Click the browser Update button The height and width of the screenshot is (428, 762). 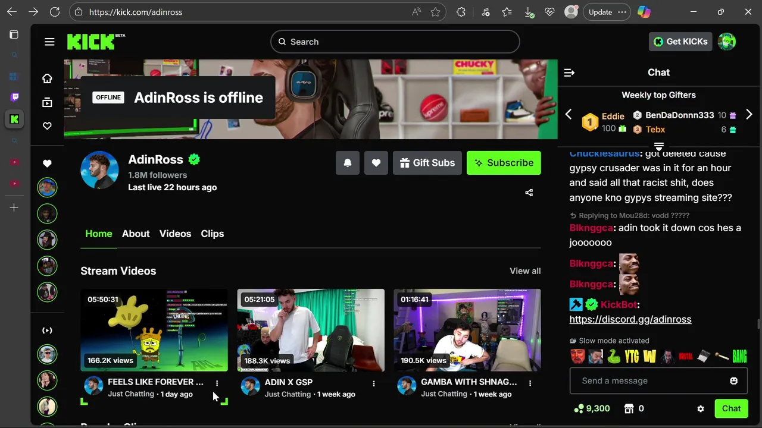pos(607,12)
